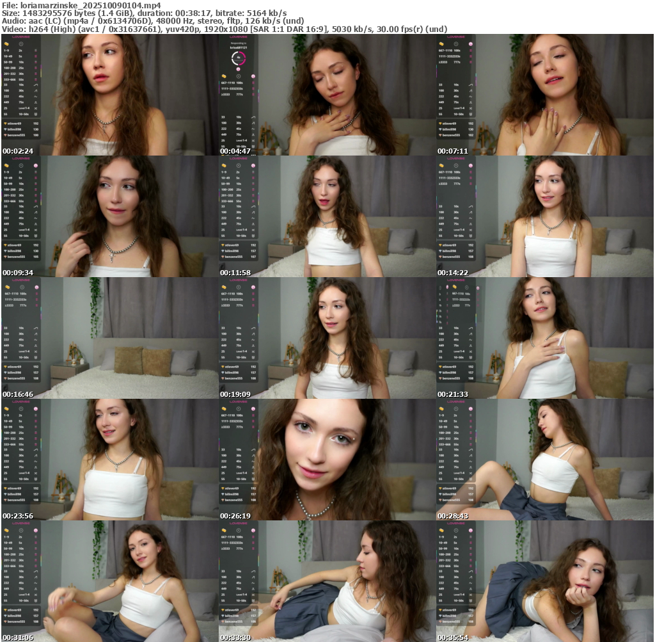655x642 pixels.
Task: Open the thumbnail frame at 00:11:58
Action: coord(327,216)
